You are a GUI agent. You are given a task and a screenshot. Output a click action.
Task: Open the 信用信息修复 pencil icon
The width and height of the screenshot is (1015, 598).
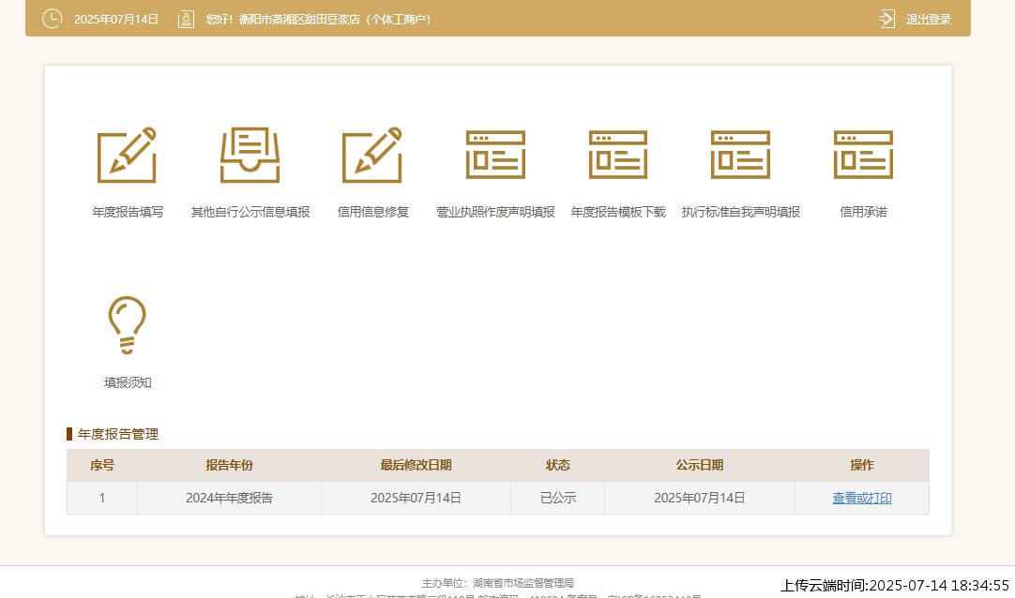click(372, 156)
